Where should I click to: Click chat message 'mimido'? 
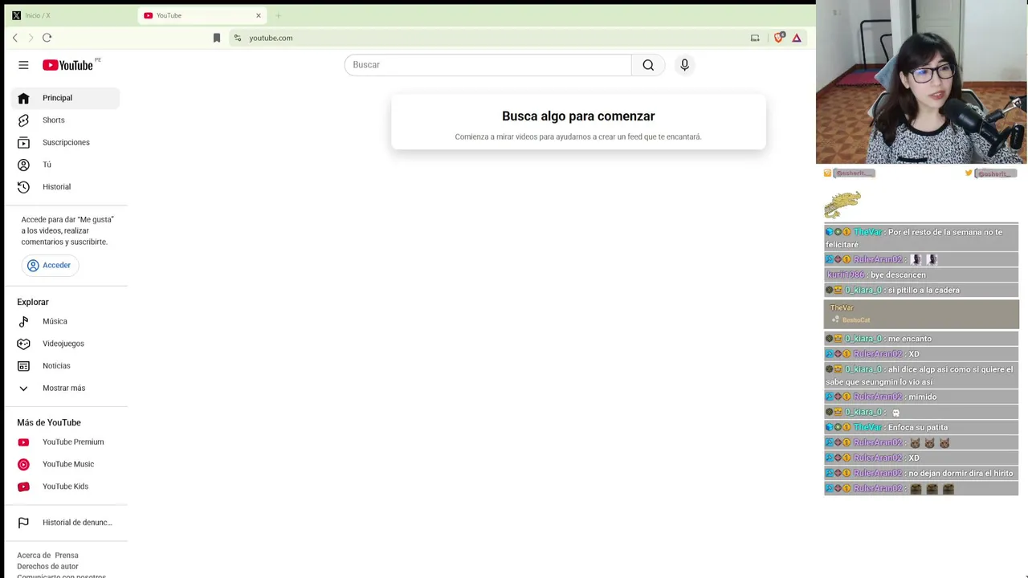(923, 397)
